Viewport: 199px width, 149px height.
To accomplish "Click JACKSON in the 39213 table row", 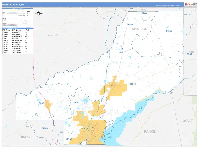I will pyautogui.click(x=16, y=52).
